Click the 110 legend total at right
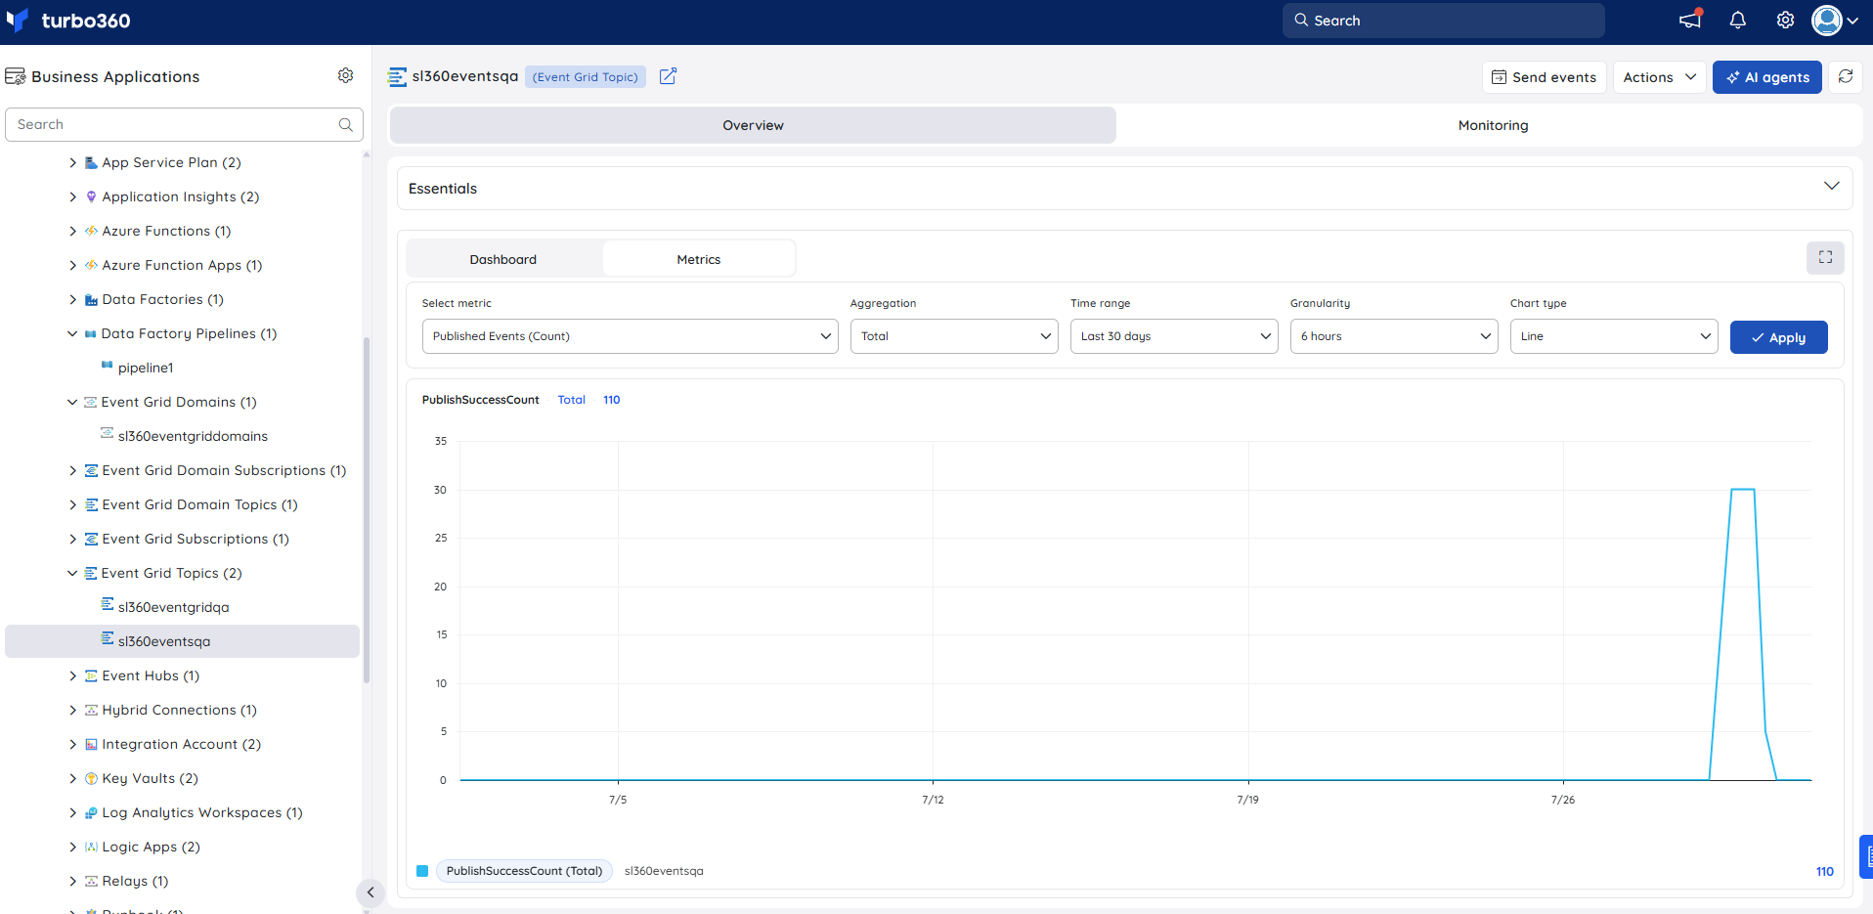The image size is (1873, 914). [x=1824, y=872]
